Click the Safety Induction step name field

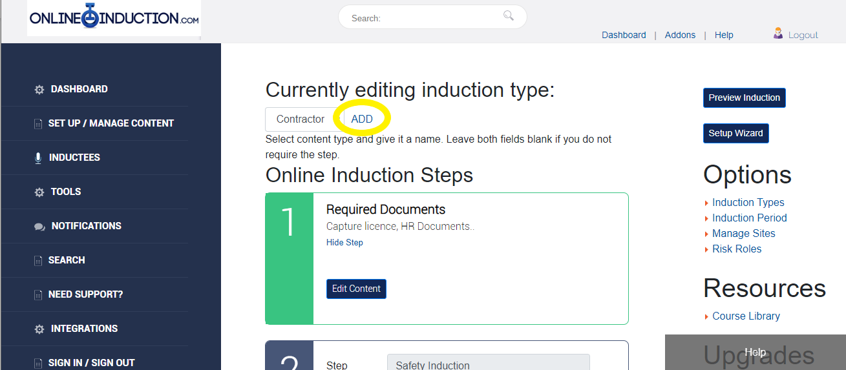[x=489, y=362]
